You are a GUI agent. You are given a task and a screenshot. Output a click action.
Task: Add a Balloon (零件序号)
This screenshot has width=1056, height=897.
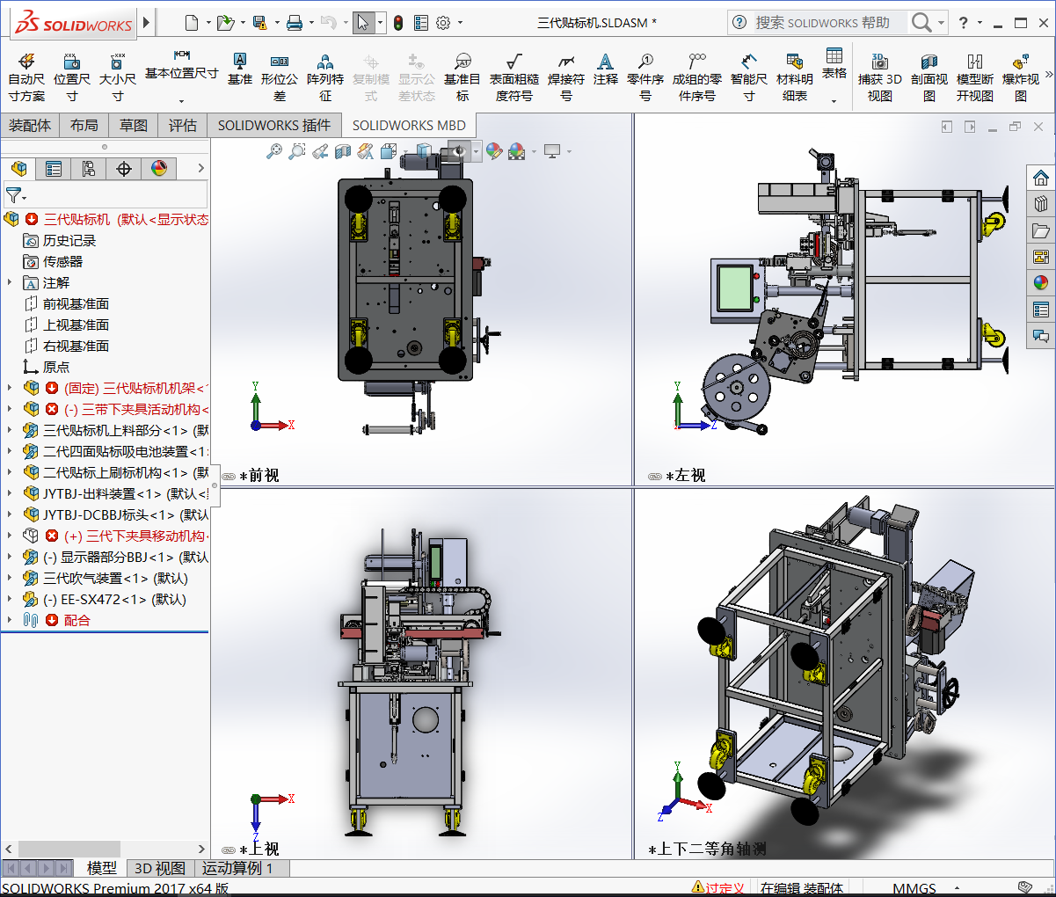click(645, 77)
